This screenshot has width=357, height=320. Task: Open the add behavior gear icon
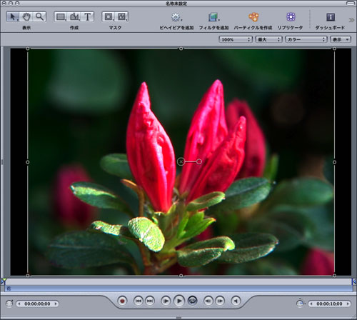pyautogui.click(x=176, y=17)
